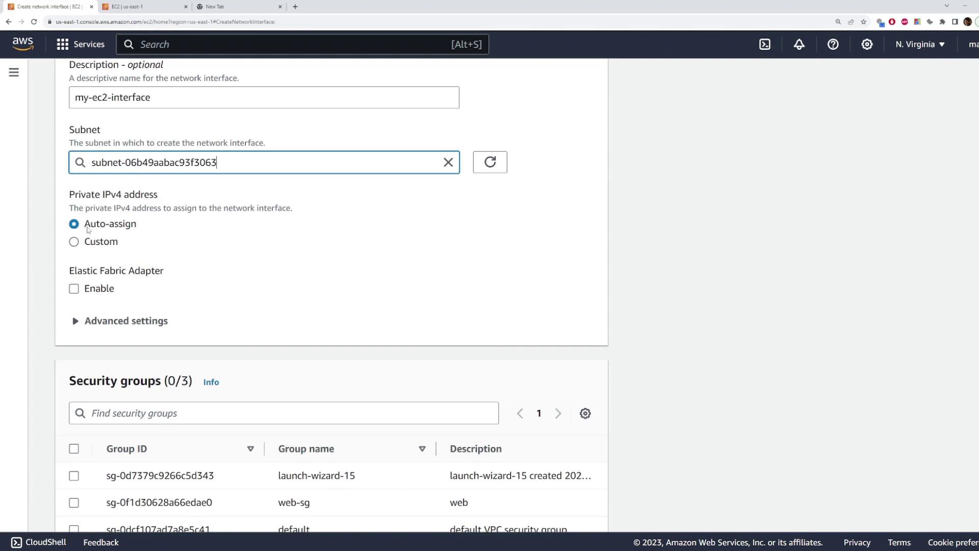Viewport: 979px width, 551px height.
Task: Open the Services menu
Action: 81,44
